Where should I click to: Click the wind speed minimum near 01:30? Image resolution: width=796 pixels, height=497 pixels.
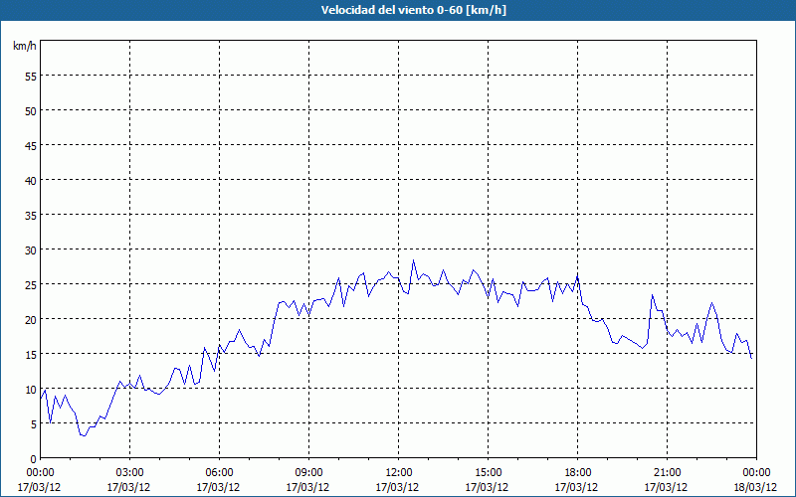85,435
